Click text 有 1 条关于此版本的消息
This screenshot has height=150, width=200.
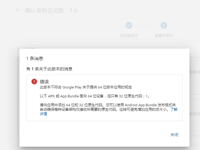pyautogui.click(x=49, y=69)
